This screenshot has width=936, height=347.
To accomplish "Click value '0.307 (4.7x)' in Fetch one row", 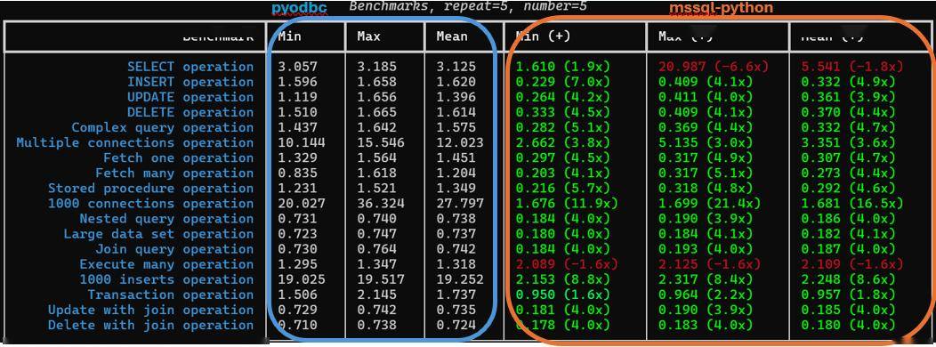I will [848, 157].
